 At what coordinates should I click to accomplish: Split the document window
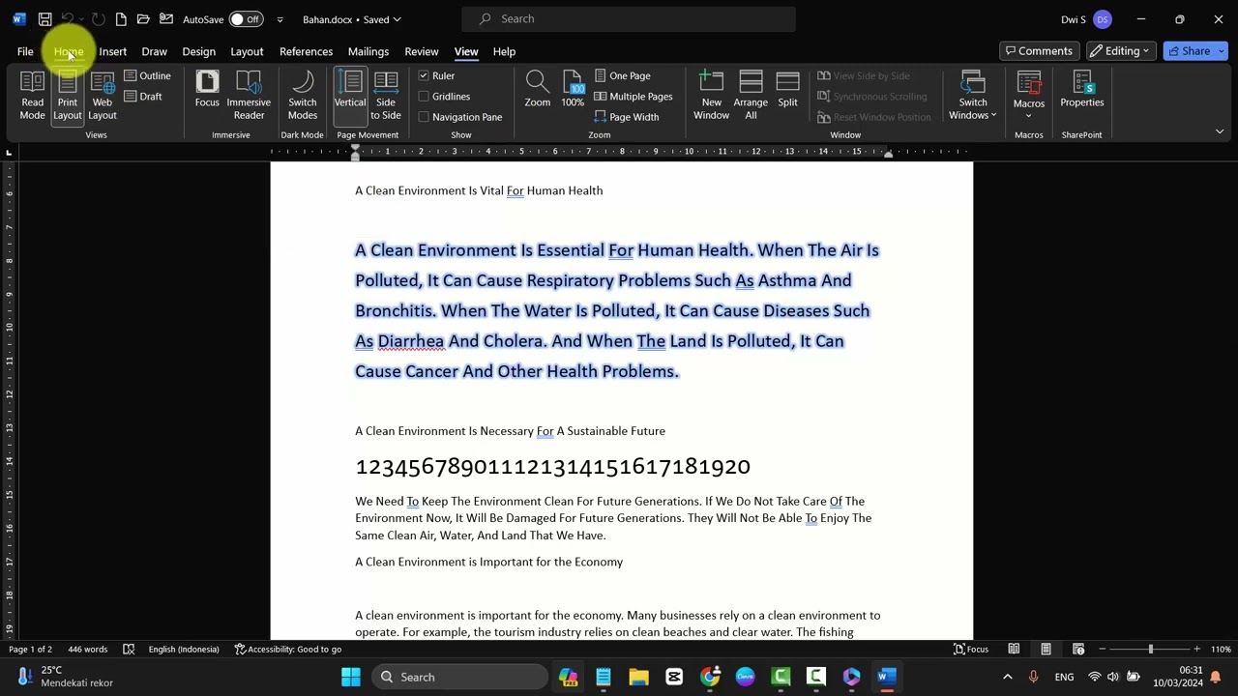click(x=787, y=90)
